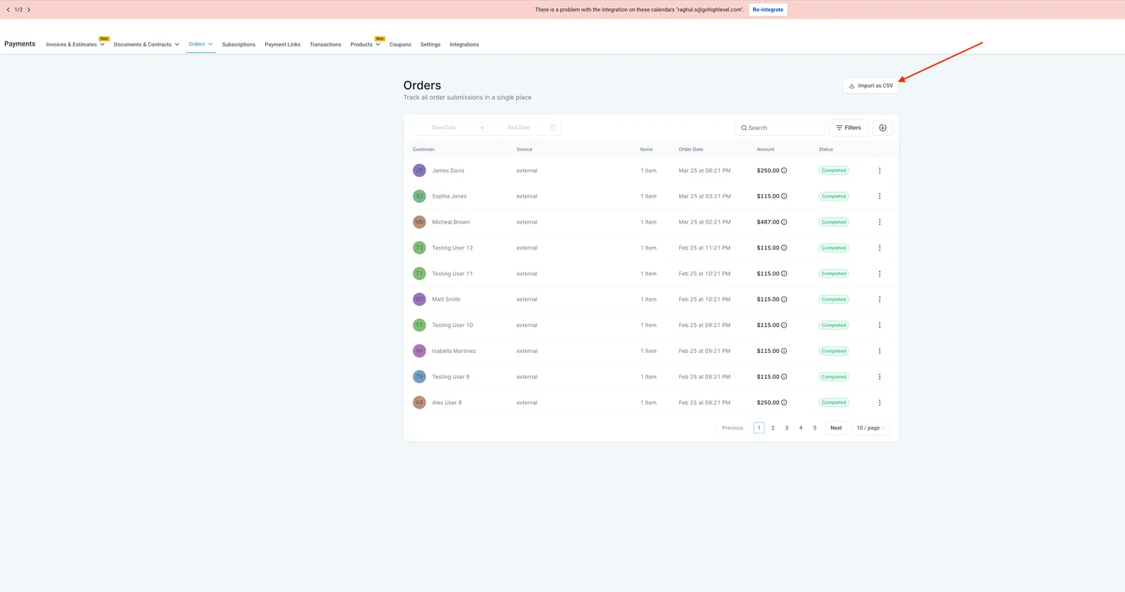
Task: Click info icon next to $487.00 amount
Action: click(784, 222)
